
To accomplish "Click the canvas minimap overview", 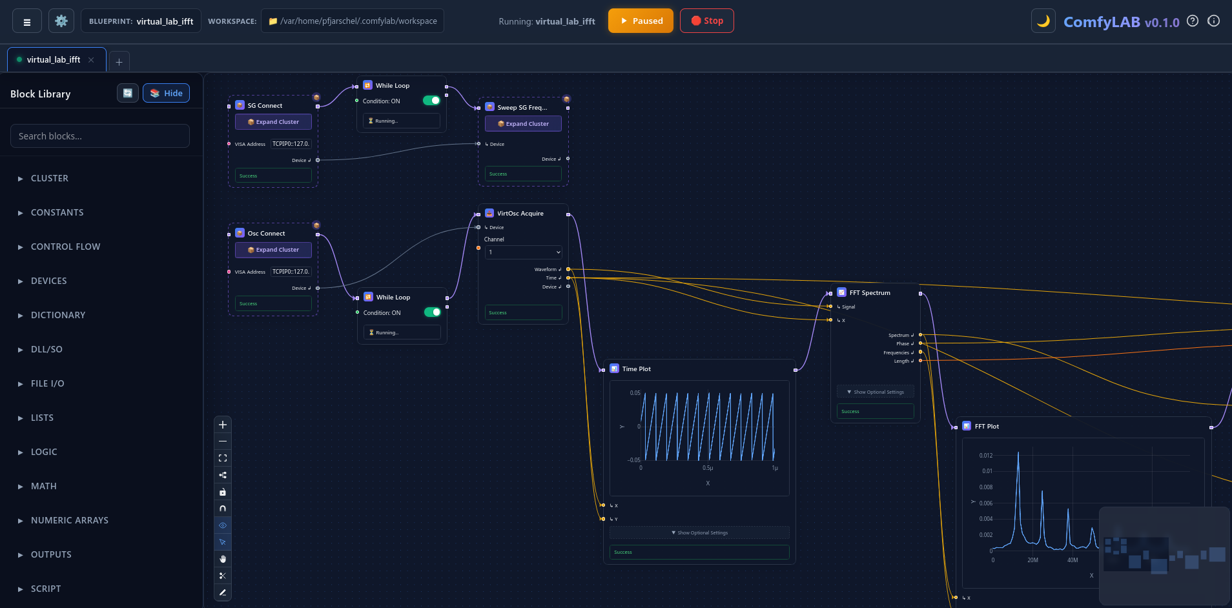I will coord(1164,556).
